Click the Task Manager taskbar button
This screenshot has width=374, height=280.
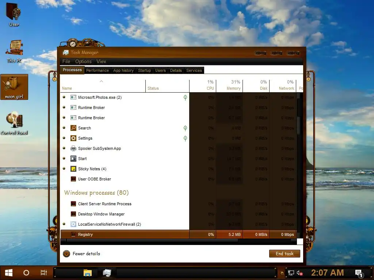tap(107, 273)
